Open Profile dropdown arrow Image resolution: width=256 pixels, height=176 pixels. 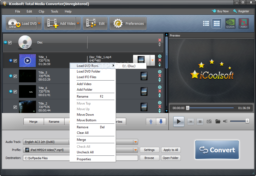click(x=135, y=150)
